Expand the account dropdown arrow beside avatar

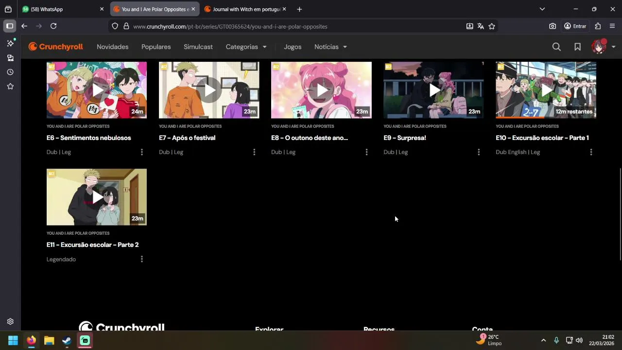coord(614,47)
